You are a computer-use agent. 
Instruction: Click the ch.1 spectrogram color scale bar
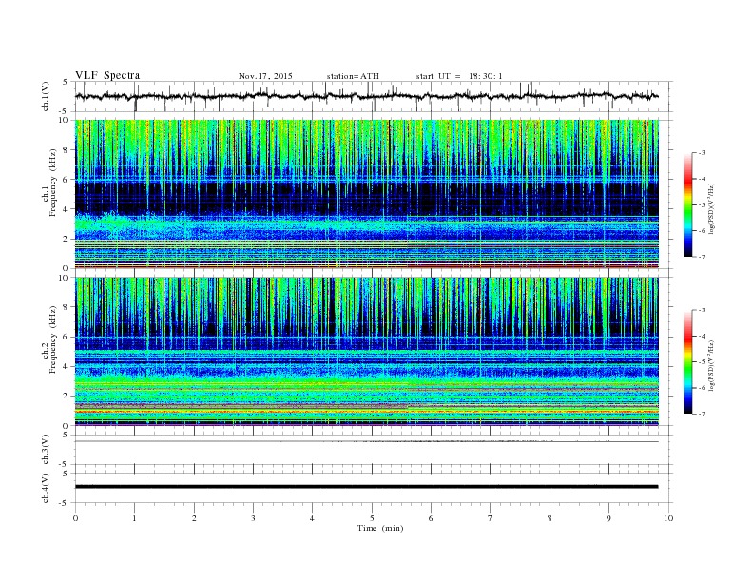[x=687, y=204]
